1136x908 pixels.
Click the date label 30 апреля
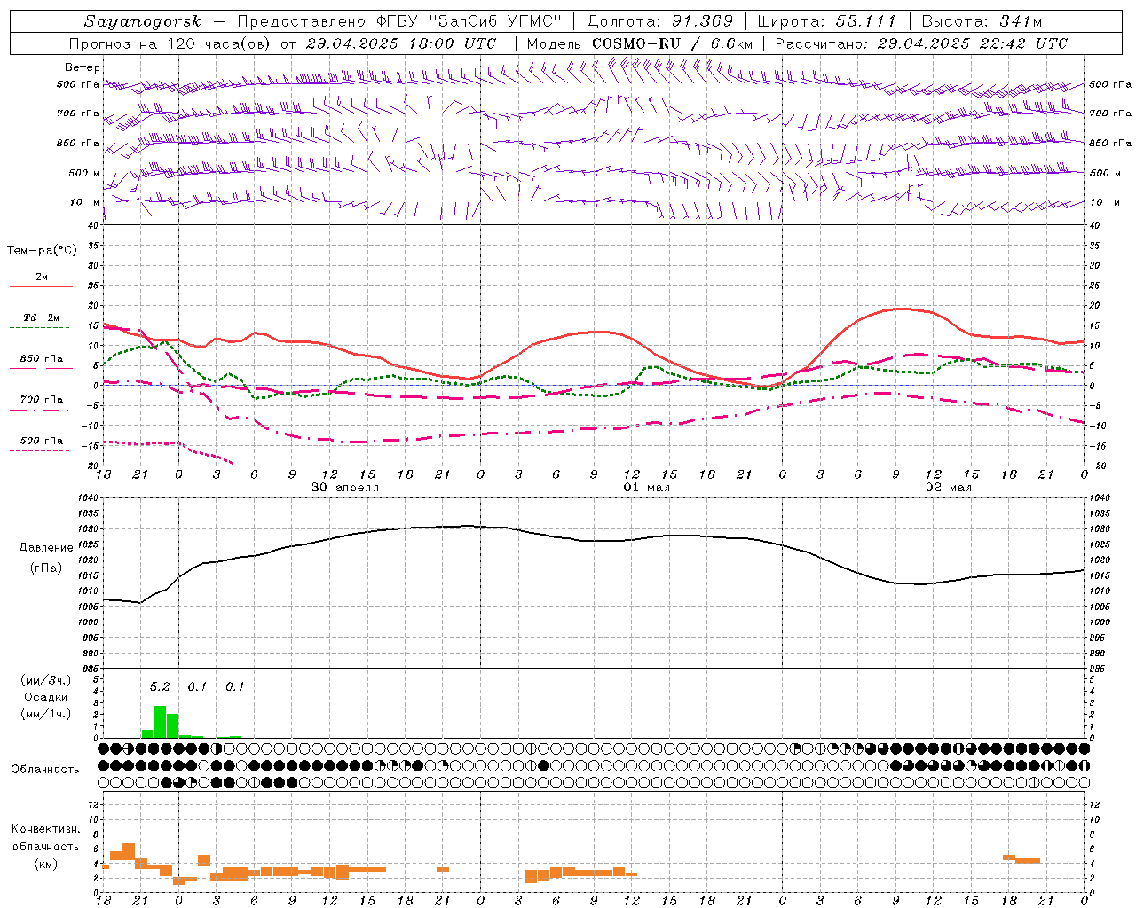pos(344,488)
